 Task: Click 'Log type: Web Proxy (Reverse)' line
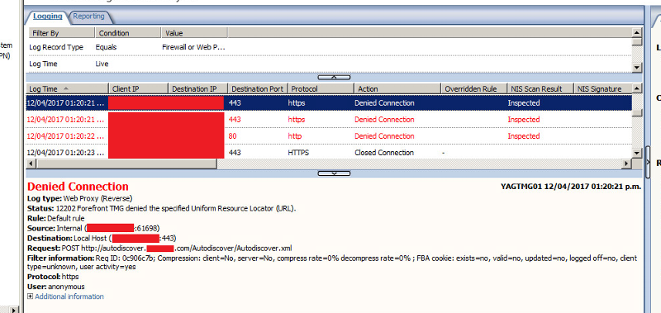(79, 198)
